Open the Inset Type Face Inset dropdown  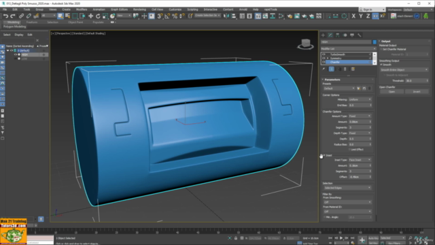tap(360, 160)
